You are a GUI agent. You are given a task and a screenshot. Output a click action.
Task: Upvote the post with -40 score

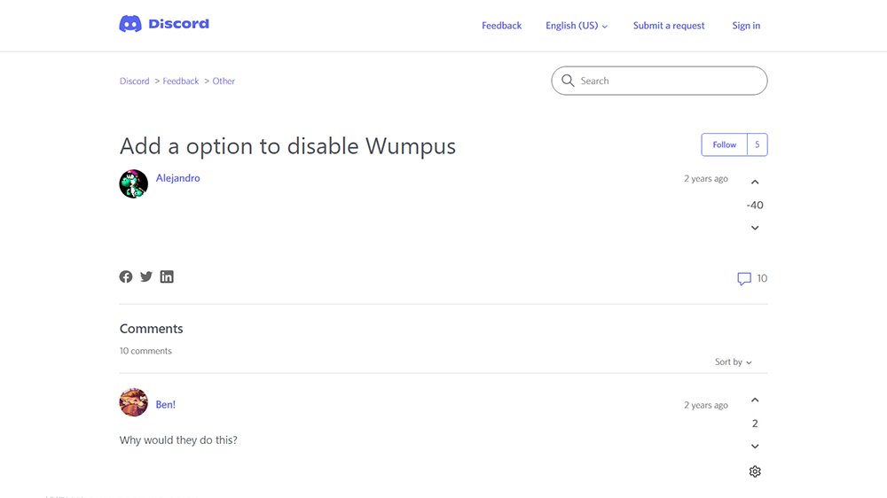pyautogui.click(x=755, y=182)
